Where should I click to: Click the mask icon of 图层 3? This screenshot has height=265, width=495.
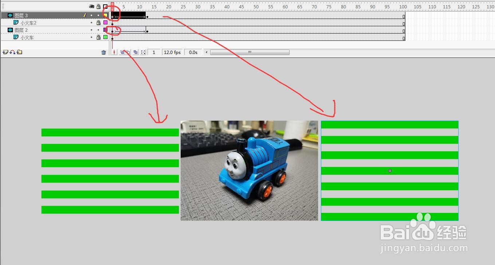tap(10, 15)
